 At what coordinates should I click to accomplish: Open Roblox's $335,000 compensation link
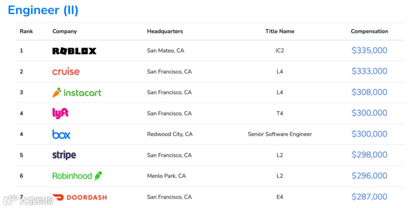[369, 50]
